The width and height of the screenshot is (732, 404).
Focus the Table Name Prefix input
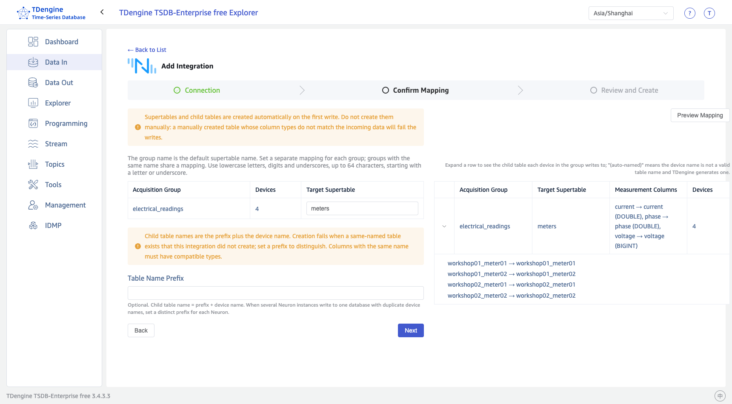pos(276,293)
